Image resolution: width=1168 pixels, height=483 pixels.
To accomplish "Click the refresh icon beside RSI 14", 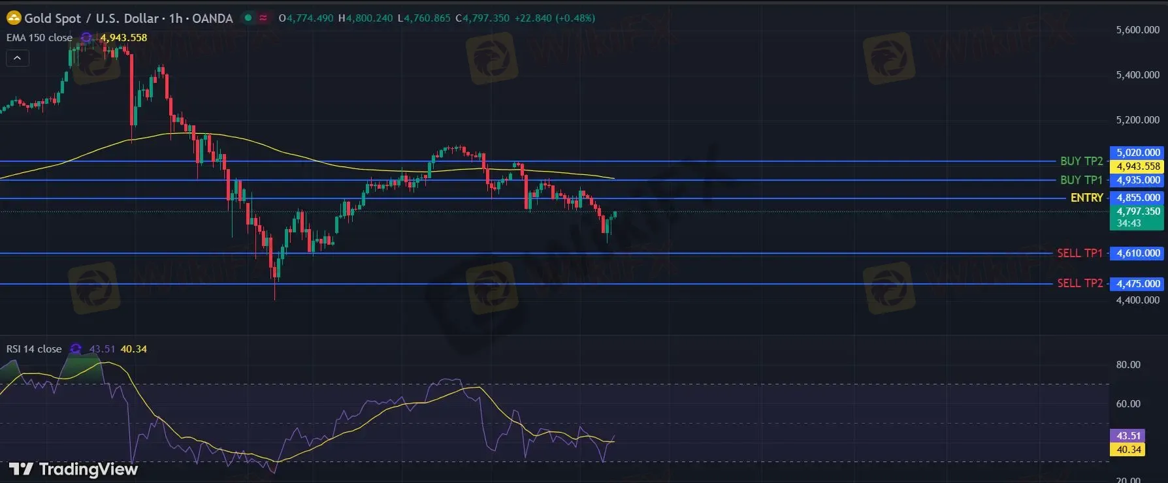I will point(76,349).
